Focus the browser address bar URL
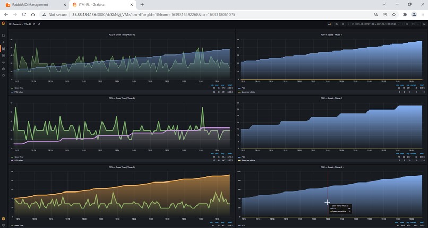This screenshot has height=228, width=428. point(153,15)
